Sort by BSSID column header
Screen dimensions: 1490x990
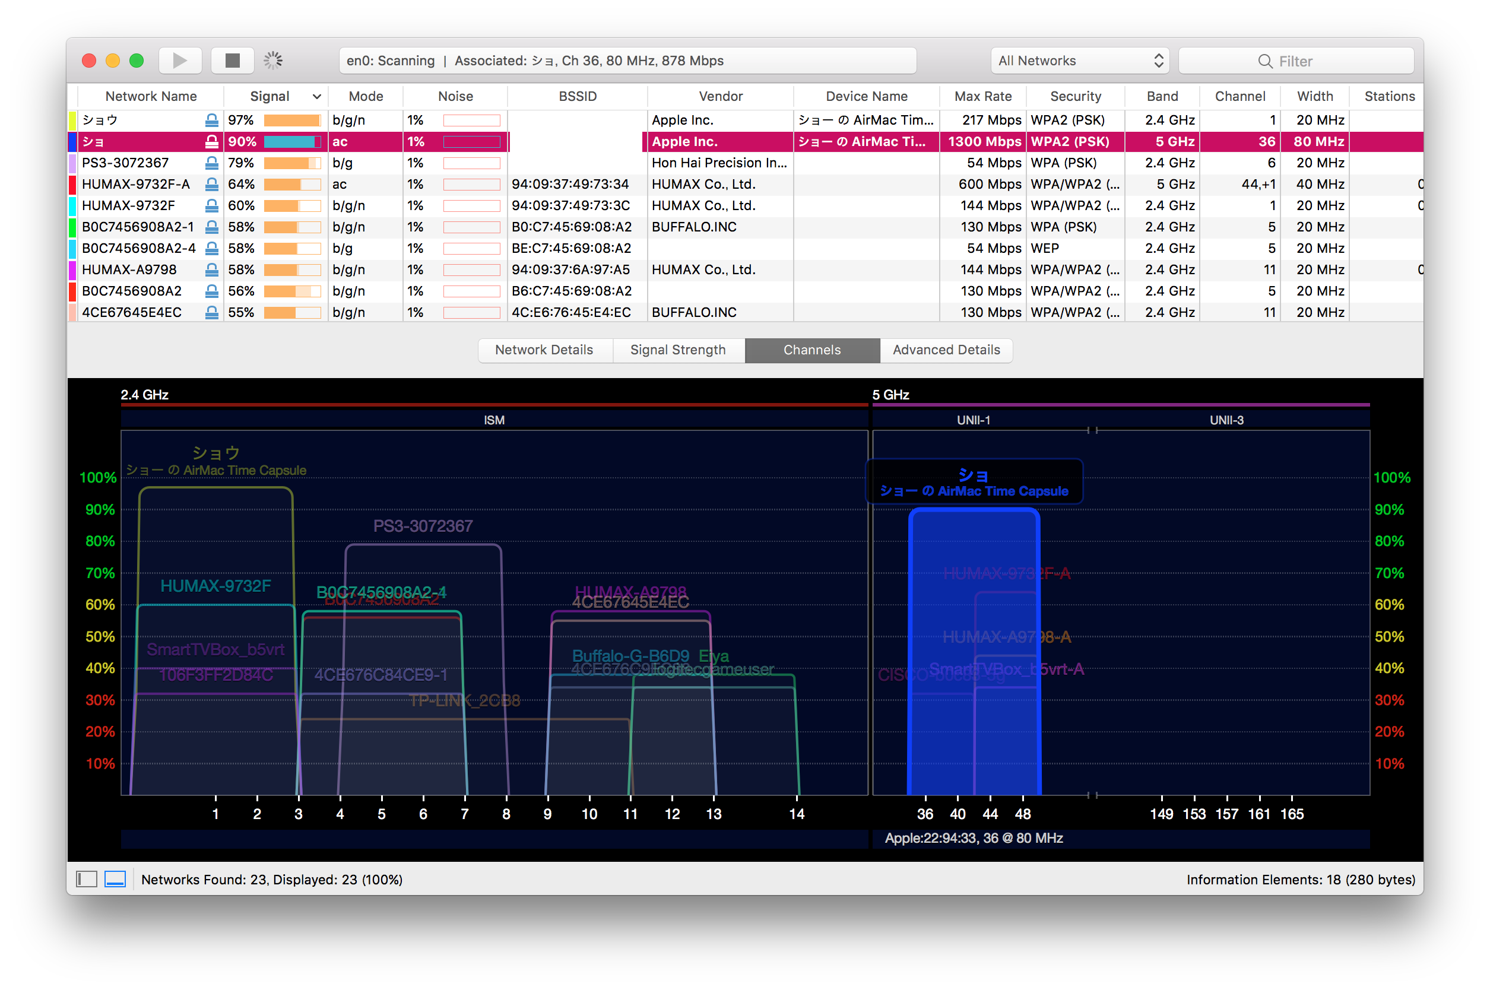click(x=577, y=97)
